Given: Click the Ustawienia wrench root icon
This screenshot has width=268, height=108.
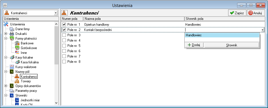Looking at the screenshot, I should 6,24.
